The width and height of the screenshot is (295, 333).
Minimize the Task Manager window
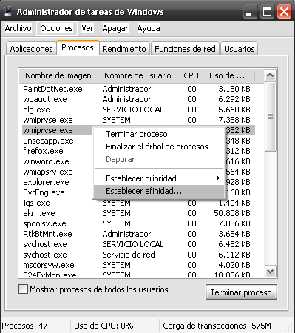coord(250,12)
